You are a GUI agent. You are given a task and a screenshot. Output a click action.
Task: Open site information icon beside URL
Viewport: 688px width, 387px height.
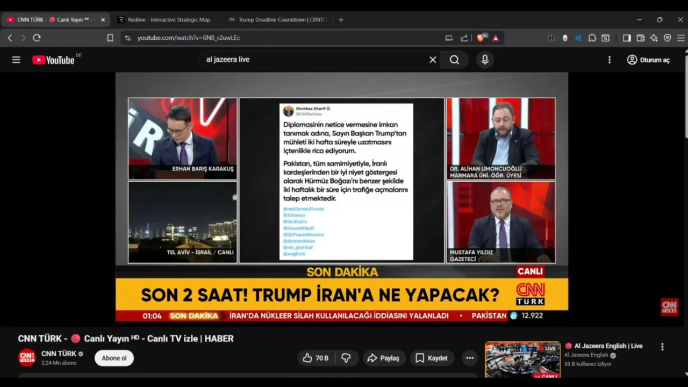[x=127, y=38]
